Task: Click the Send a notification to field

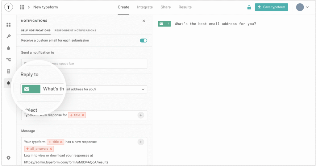Action: (84, 64)
